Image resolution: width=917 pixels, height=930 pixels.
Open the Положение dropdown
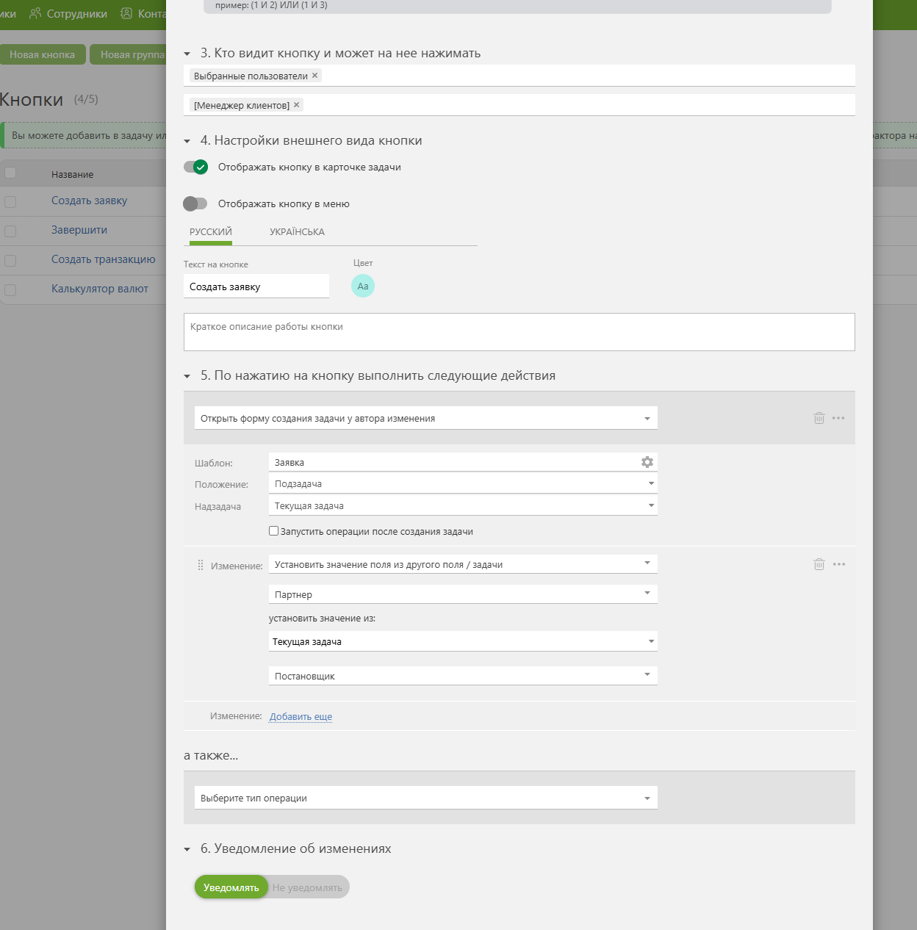click(x=463, y=483)
